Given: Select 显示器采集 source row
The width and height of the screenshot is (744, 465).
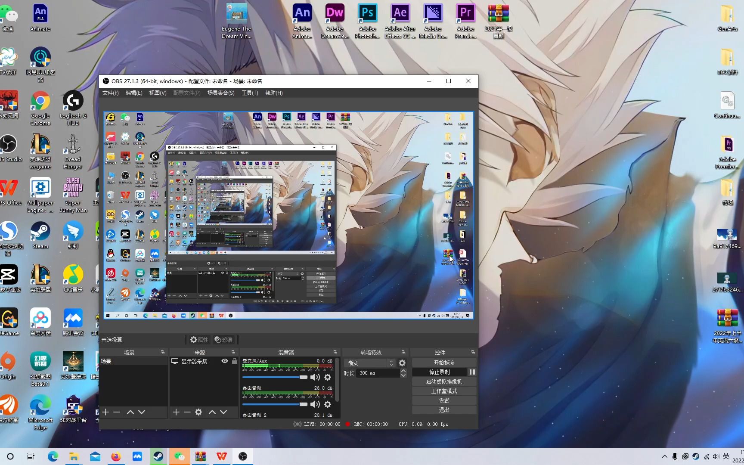Looking at the screenshot, I should [x=204, y=361].
